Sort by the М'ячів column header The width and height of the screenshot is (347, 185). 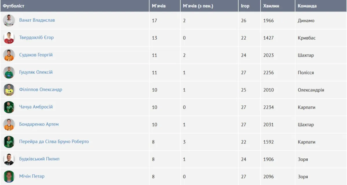click(x=165, y=6)
